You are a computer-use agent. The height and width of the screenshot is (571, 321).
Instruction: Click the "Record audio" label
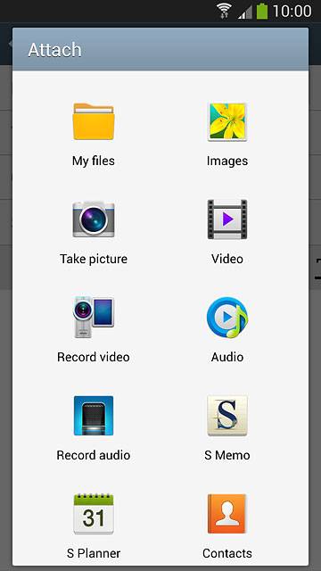tap(94, 455)
